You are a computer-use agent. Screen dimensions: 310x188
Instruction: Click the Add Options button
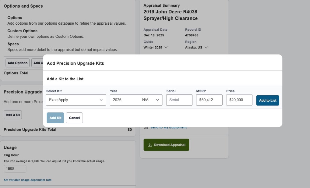(17, 63)
